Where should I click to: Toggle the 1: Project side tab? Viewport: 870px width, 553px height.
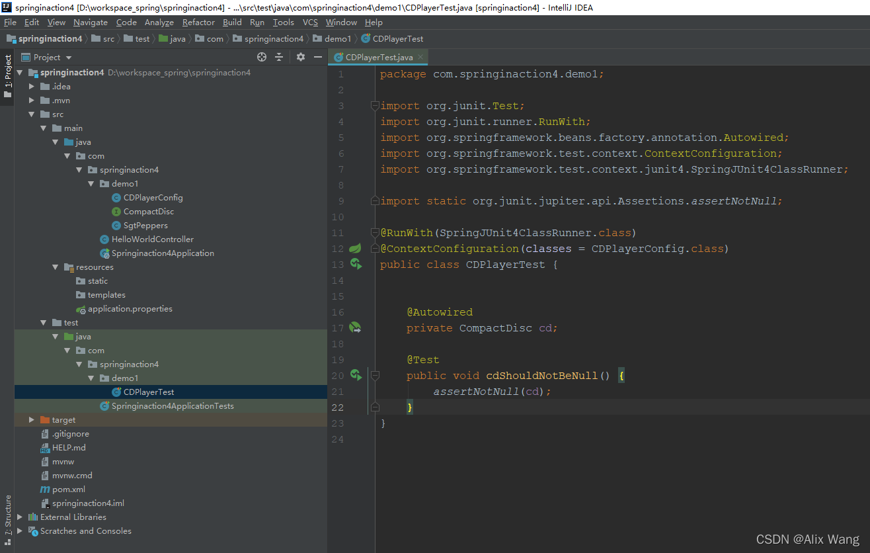tap(7, 76)
